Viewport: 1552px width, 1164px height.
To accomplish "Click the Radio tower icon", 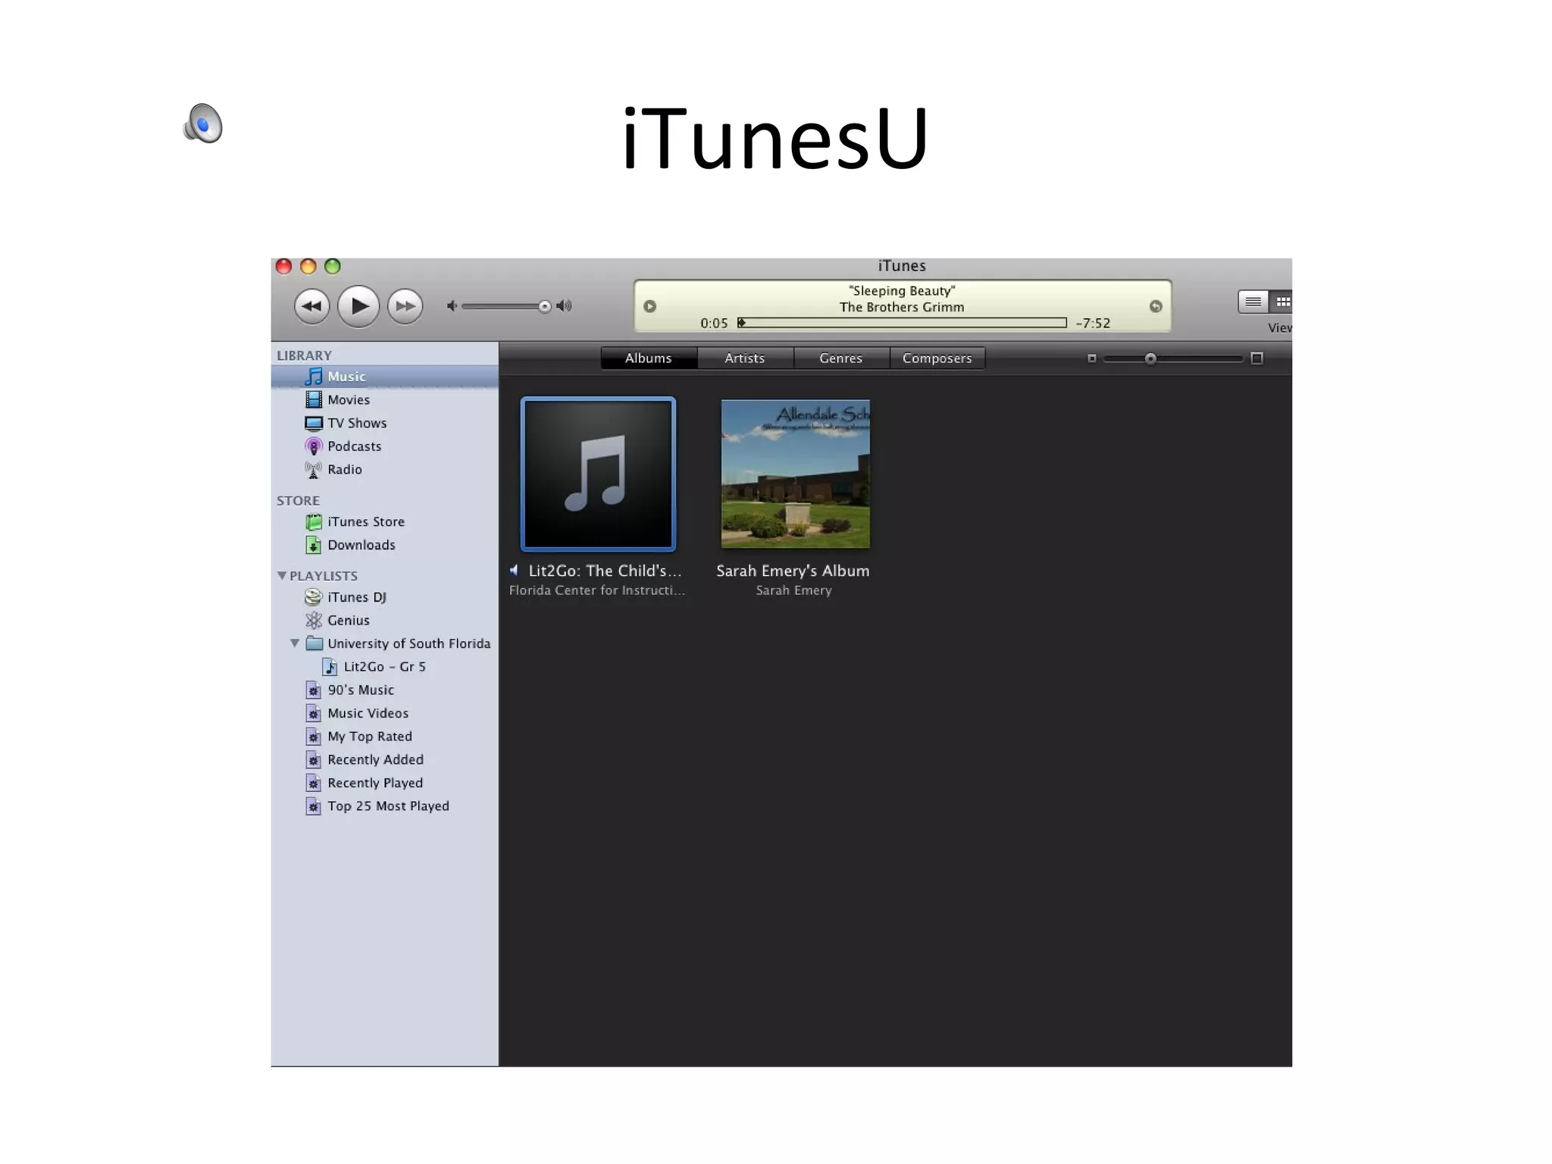I will [x=313, y=470].
